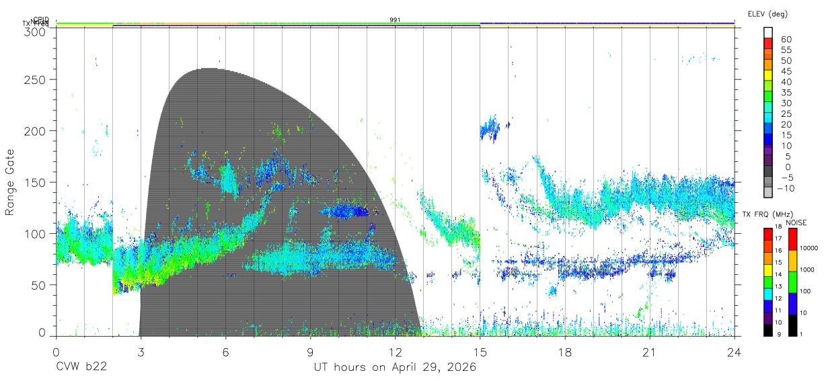
Task: Click the -10 label on the ELEV scale
Action: (786, 188)
